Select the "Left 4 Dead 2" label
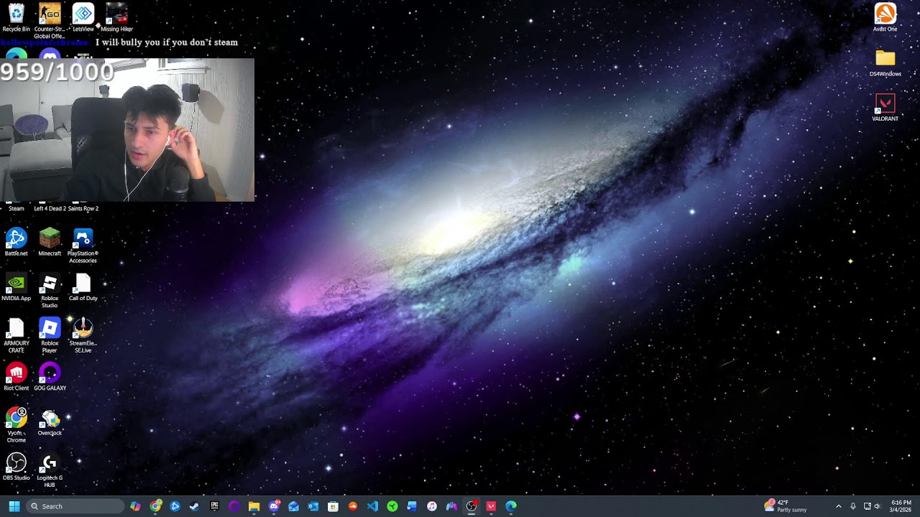The width and height of the screenshot is (920, 517). pyautogui.click(x=50, y=208)
